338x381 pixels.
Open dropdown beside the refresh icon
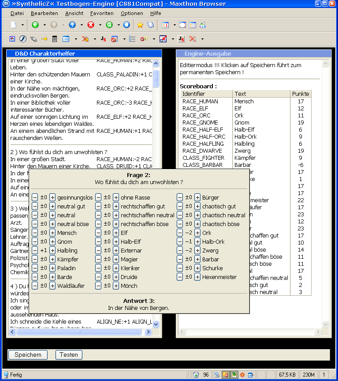coord(119,25)
